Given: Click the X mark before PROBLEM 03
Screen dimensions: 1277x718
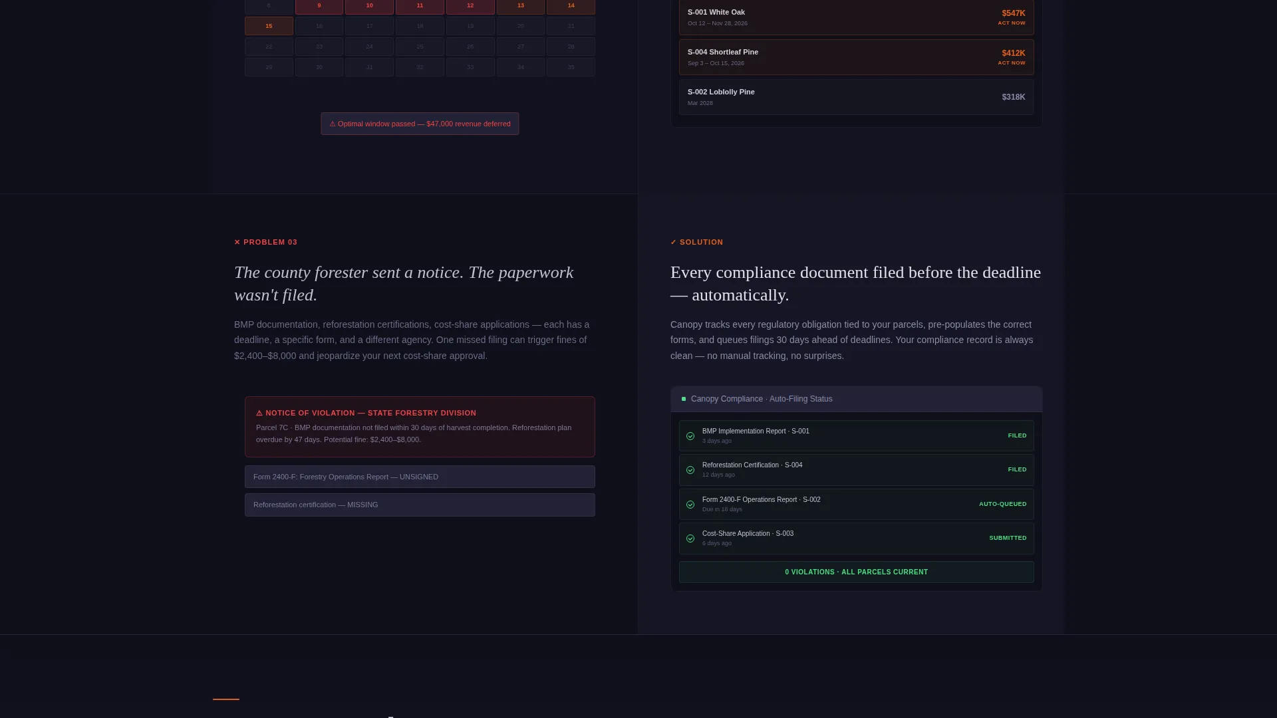Looking at the screenshot, I should click(237, 242).
